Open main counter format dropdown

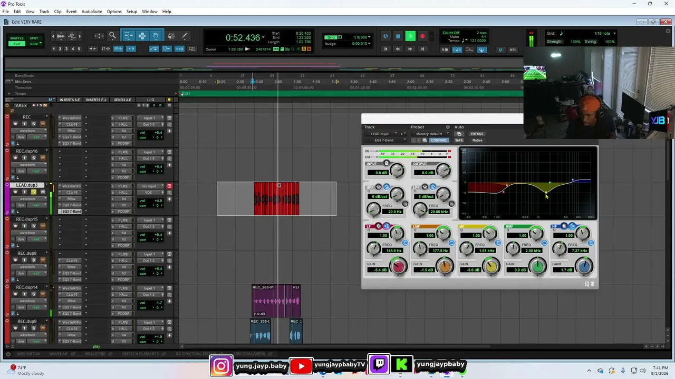[x=263, y=38]
